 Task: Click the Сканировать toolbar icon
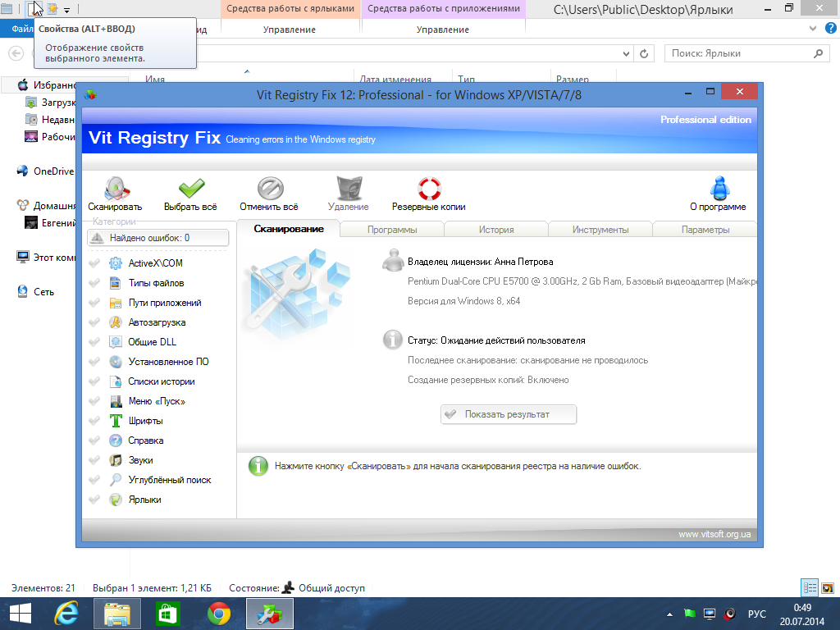click(x=116, y=189)
